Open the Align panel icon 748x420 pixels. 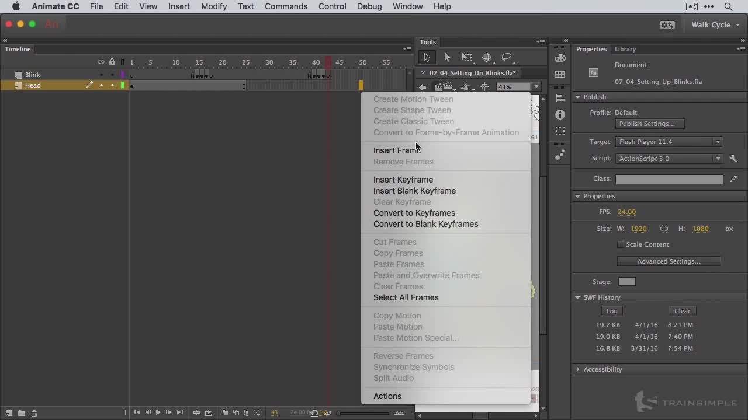[x=560, y=98]
